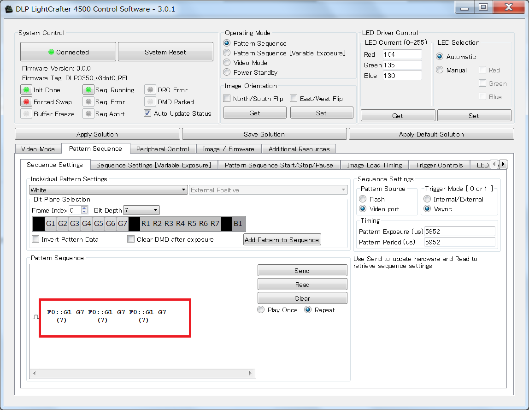Open Image Load Timing sub-tab
This screenshot has width=529, height=410.
(375, 165)
